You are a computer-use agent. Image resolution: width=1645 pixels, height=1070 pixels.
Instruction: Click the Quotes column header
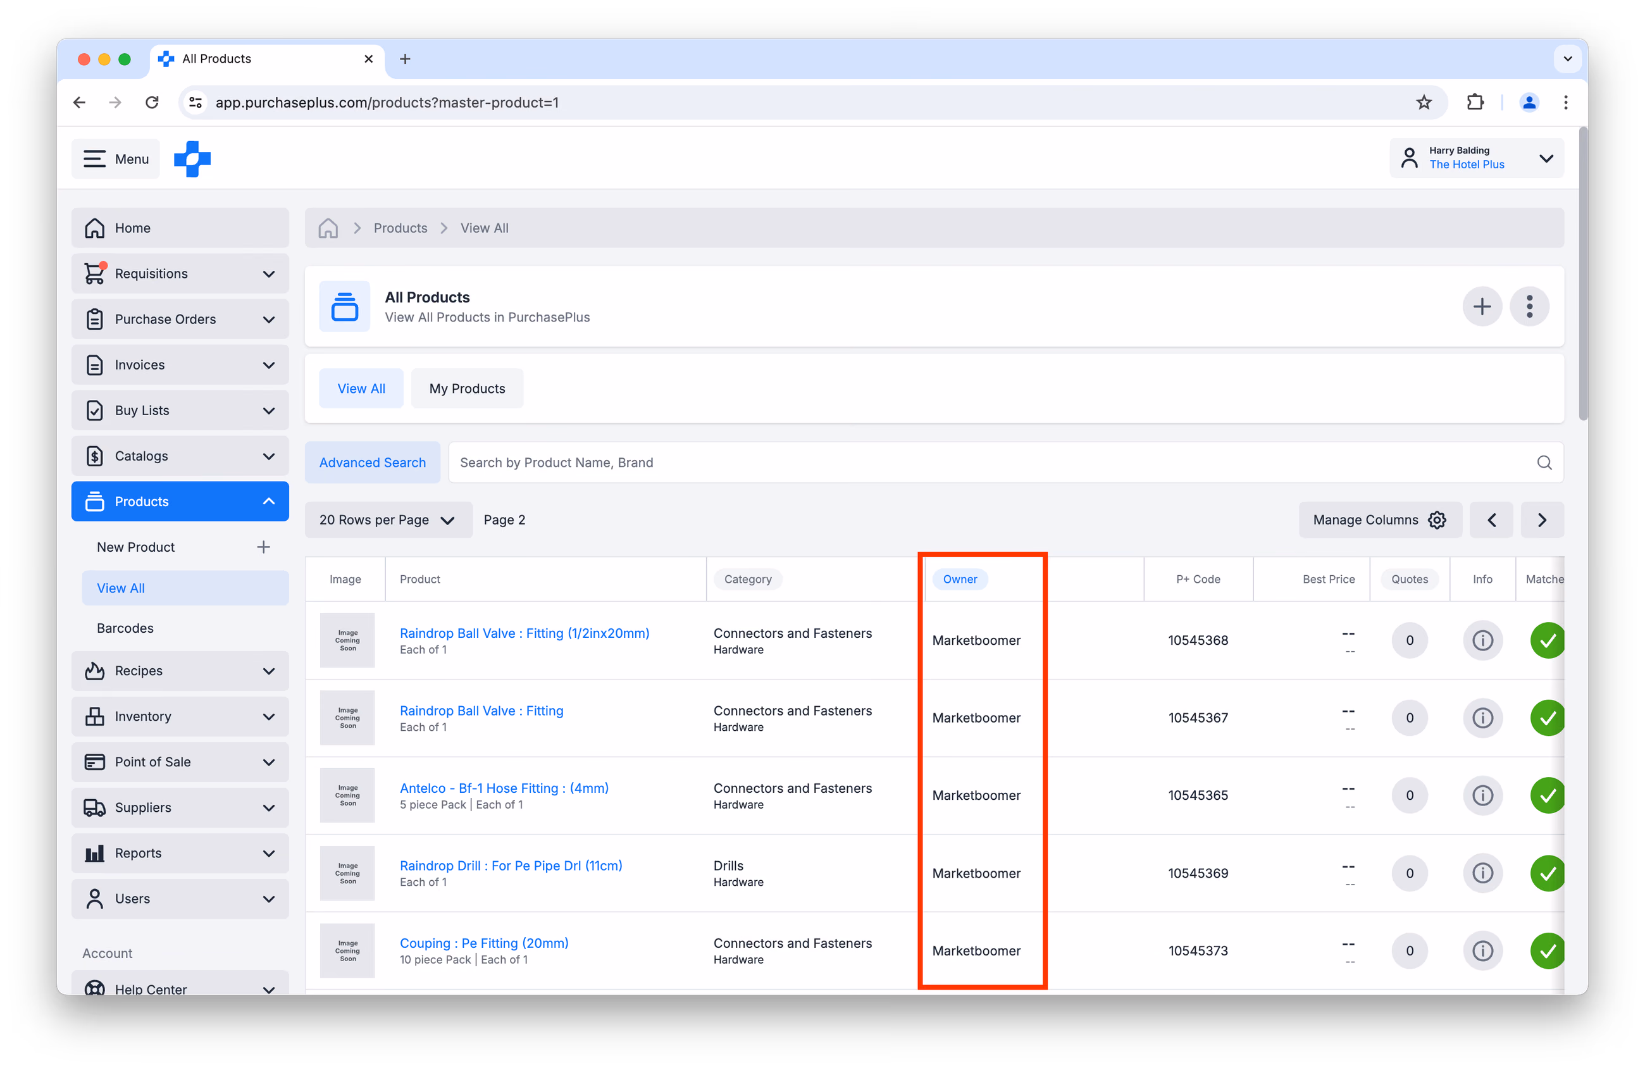tap(1409, 579)
